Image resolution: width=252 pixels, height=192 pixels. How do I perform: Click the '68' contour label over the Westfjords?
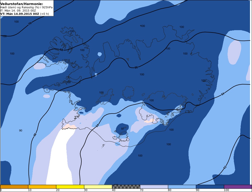click(61, 50)
